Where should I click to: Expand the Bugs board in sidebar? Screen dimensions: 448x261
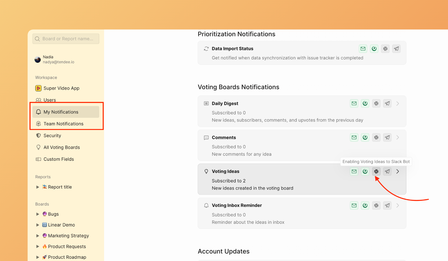pyautogui.click(x=38, y=214)
